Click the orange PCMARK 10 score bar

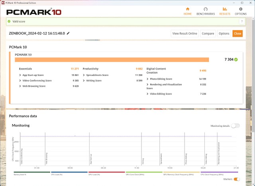[x=112, y=60]
